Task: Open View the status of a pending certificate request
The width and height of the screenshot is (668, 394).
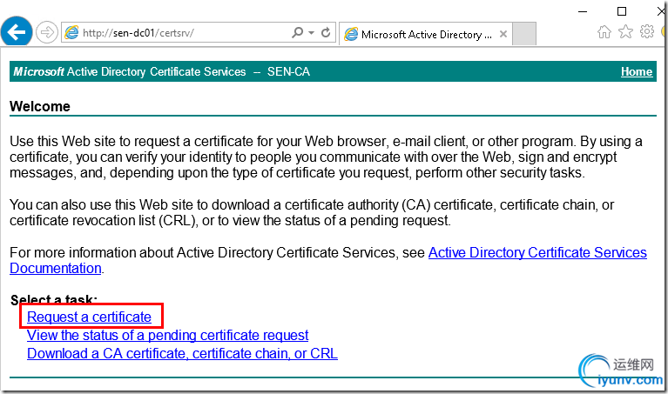Action: (167, 335)
